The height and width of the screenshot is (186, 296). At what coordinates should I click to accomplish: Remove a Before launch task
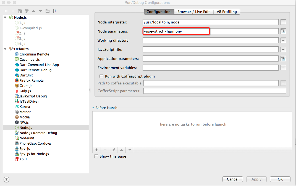pyautogui.click(x=105, y=150)
